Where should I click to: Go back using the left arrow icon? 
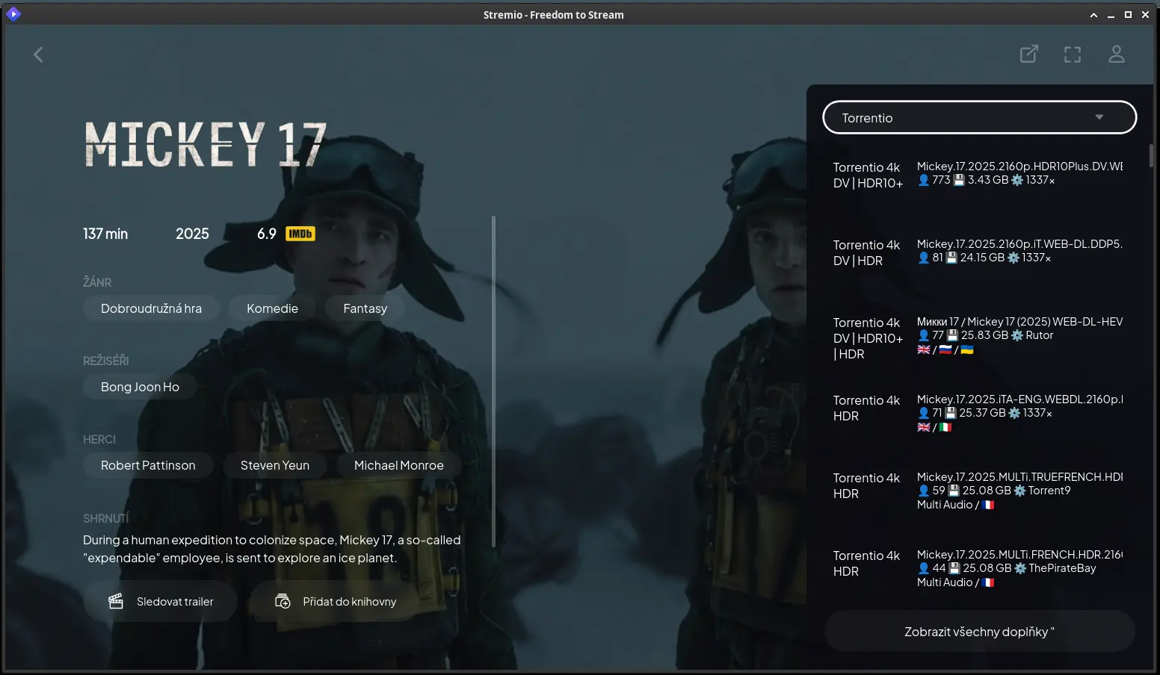(x=38, y=55)
